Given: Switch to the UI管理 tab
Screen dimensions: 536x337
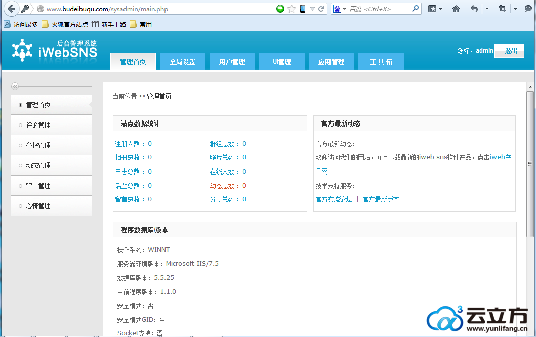Looking at the screenshot, I should pos(282,62).
